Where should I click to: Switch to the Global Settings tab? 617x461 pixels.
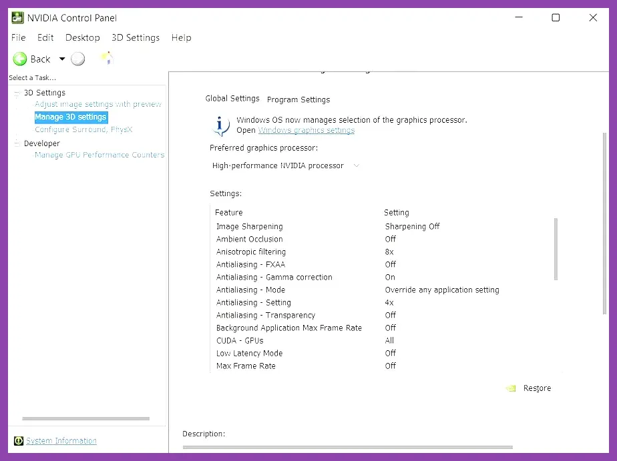[232, 98]
